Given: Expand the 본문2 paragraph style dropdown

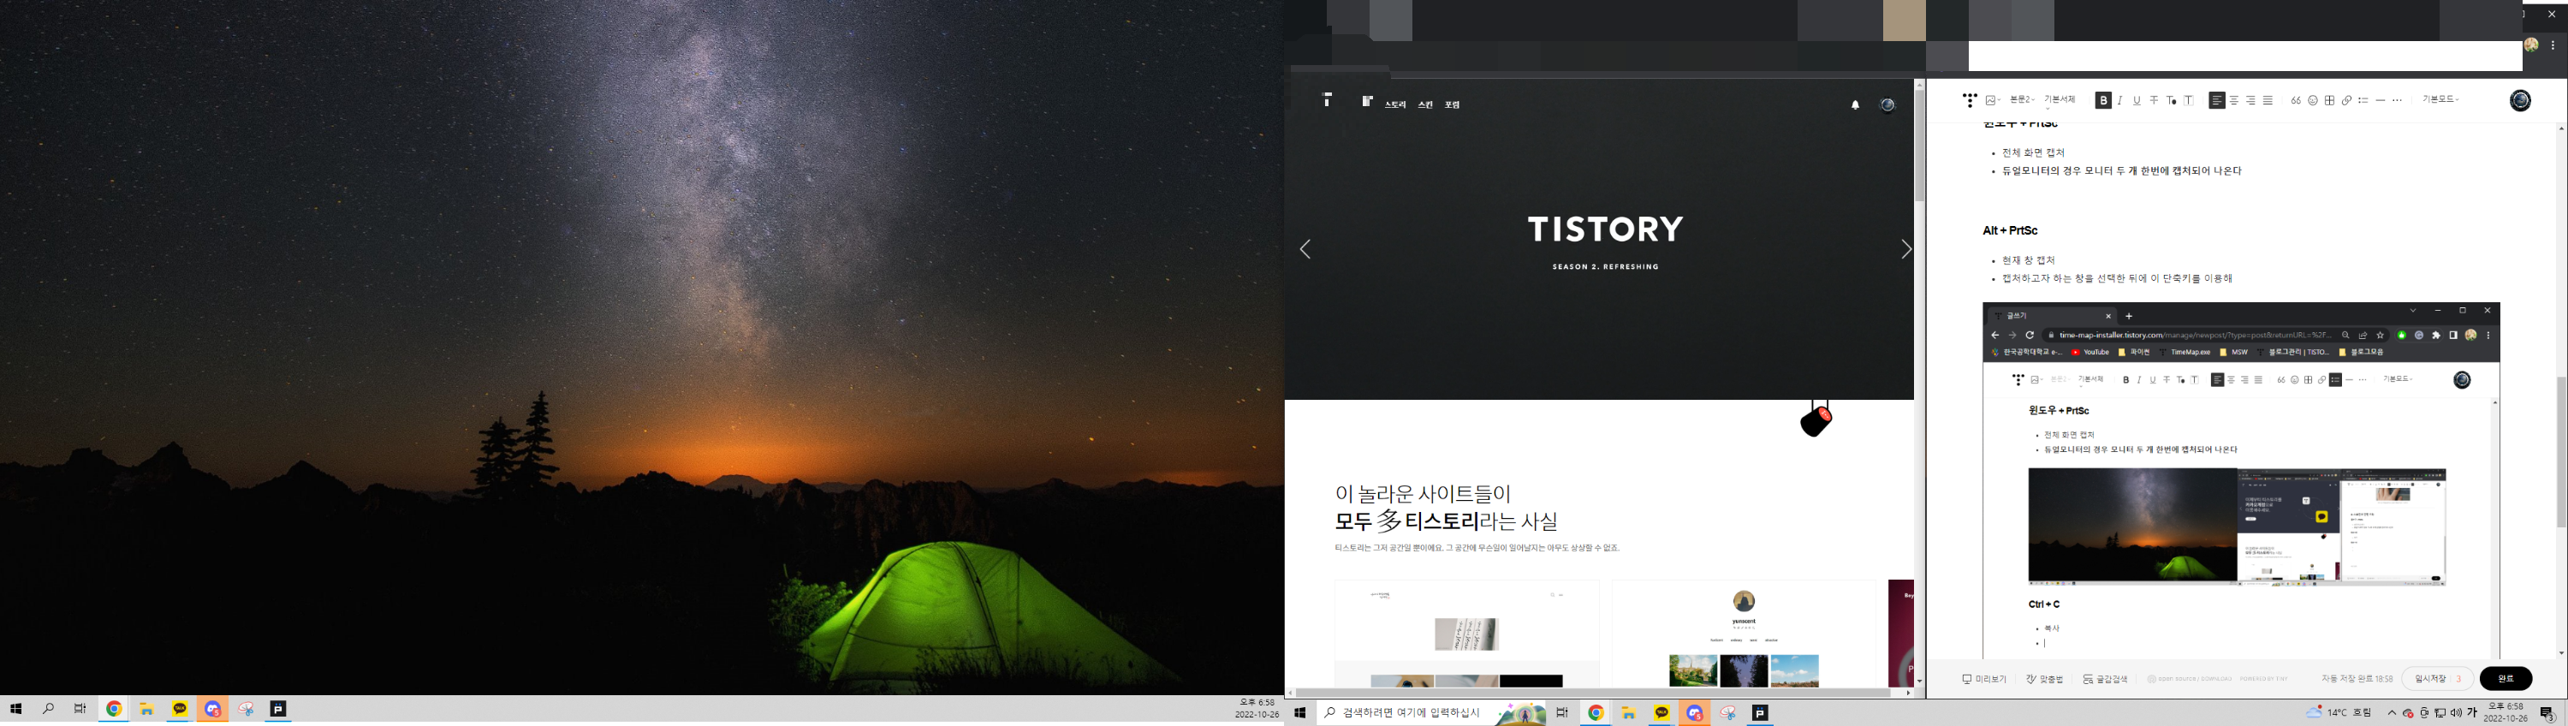Looking at the screenshot, I should click(x=2022, y=99).
